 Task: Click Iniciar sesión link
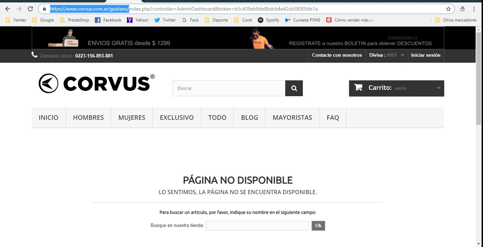pos(426,55)
